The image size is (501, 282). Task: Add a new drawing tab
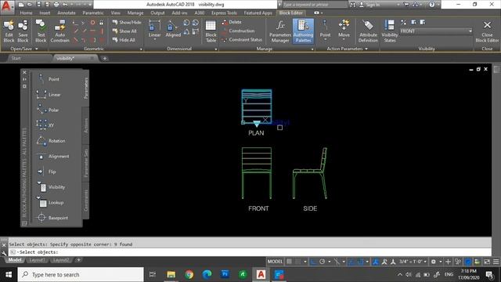tap(104, 59)
